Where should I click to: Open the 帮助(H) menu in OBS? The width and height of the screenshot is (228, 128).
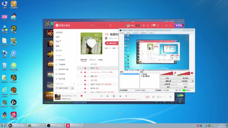pos(152,33)
